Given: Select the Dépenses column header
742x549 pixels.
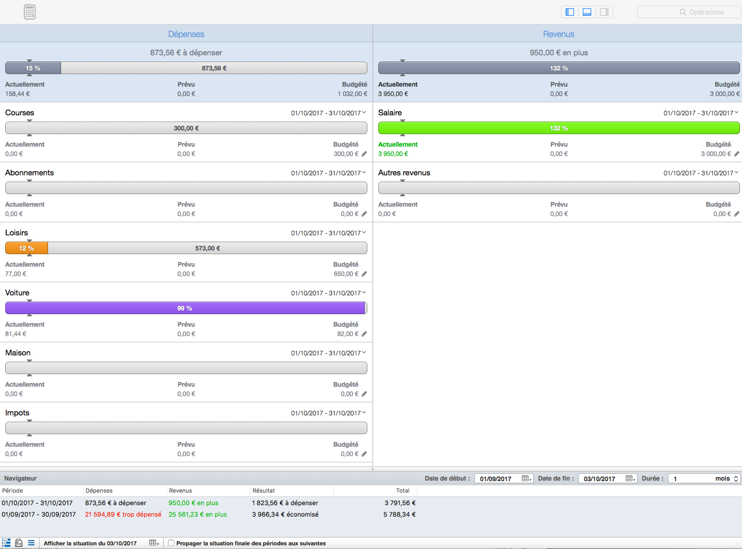Looking at the screenshot, I should click(186, 34).
